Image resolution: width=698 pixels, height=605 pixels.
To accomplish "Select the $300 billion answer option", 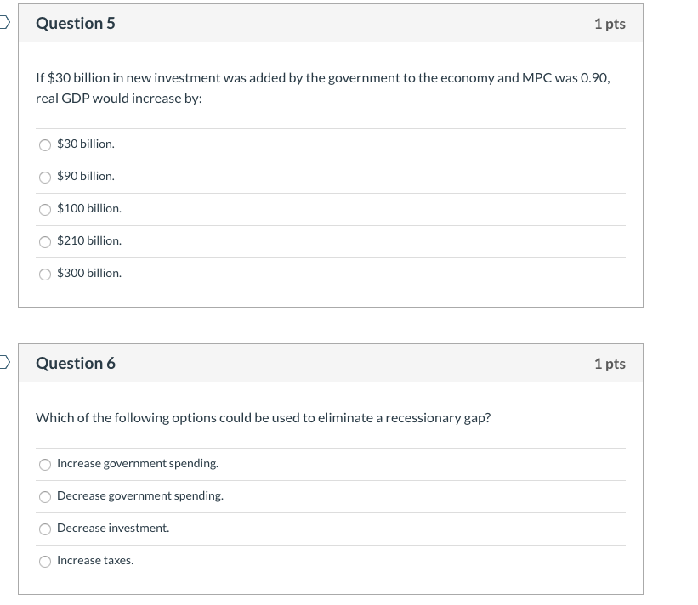I will click(x=45, y=274).
